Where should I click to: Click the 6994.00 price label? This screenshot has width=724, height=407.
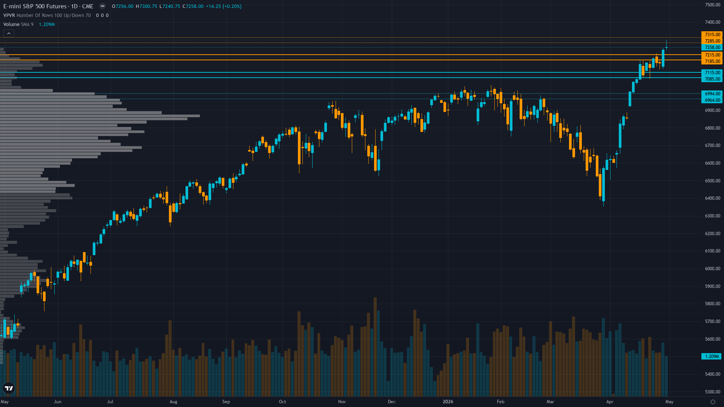pyautogui.click(x=712, y=94)
